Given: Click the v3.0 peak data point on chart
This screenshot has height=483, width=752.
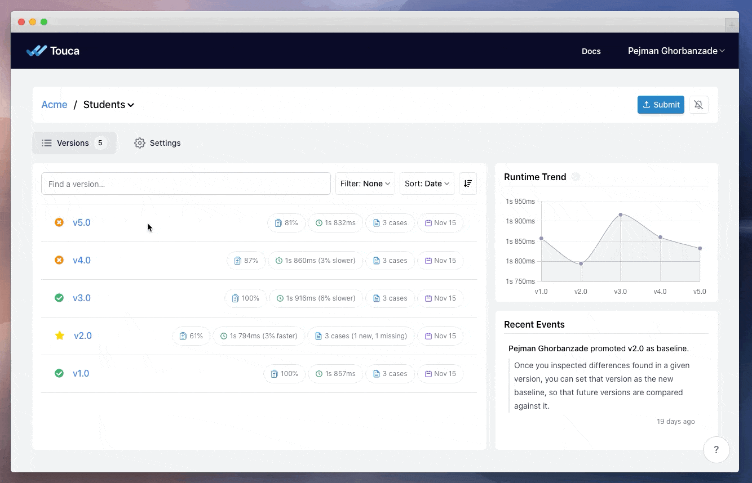Looking at the screenshot, I should tap(621, 214).
